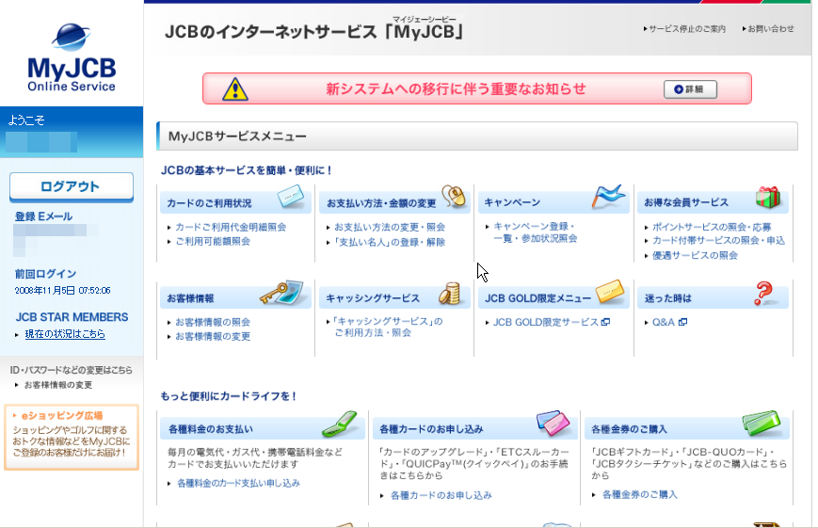Open JCB GOLD限定サービス link
The width and height of the screenshot is (818, 528).
click(x=546, y=323)
